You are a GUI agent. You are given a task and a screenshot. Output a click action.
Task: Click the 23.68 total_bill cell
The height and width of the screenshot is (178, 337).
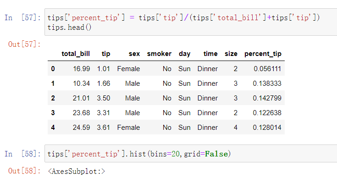pos(81,113)
